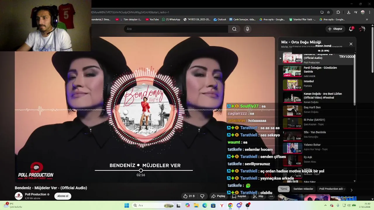Click the Mix playlist scrollbar

(355, 79)
